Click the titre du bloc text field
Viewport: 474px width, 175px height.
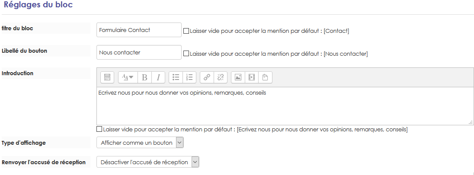click(x=139, y=30)
